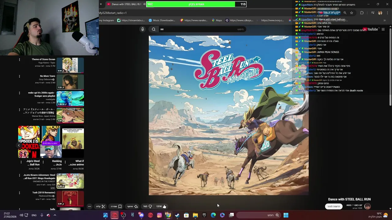Click the dislike button showing 163

tap(148, 207)
